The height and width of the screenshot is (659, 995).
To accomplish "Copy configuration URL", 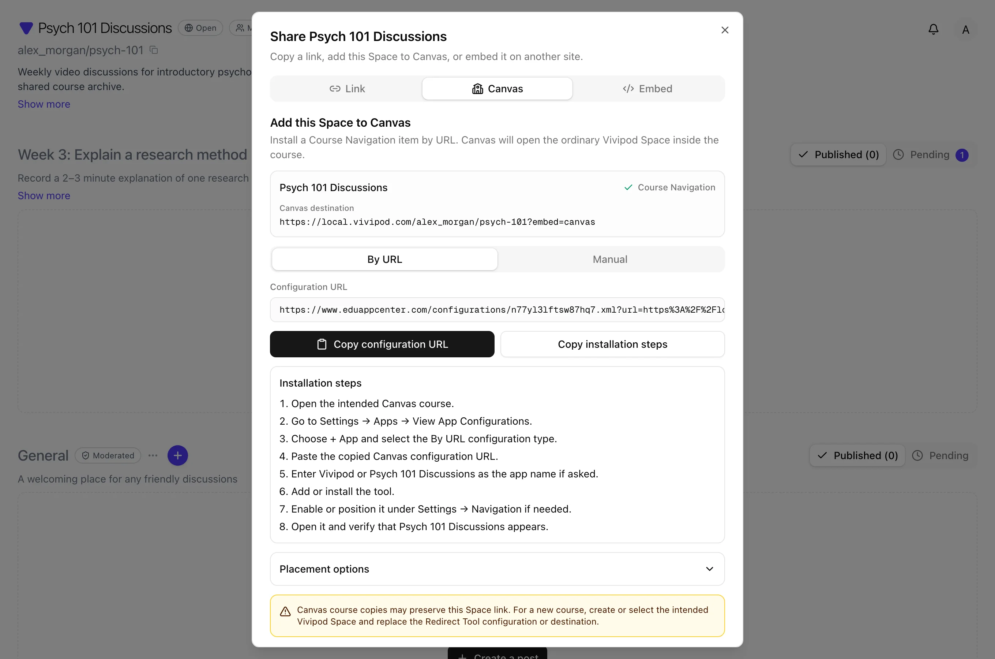I will click(382, 344).
